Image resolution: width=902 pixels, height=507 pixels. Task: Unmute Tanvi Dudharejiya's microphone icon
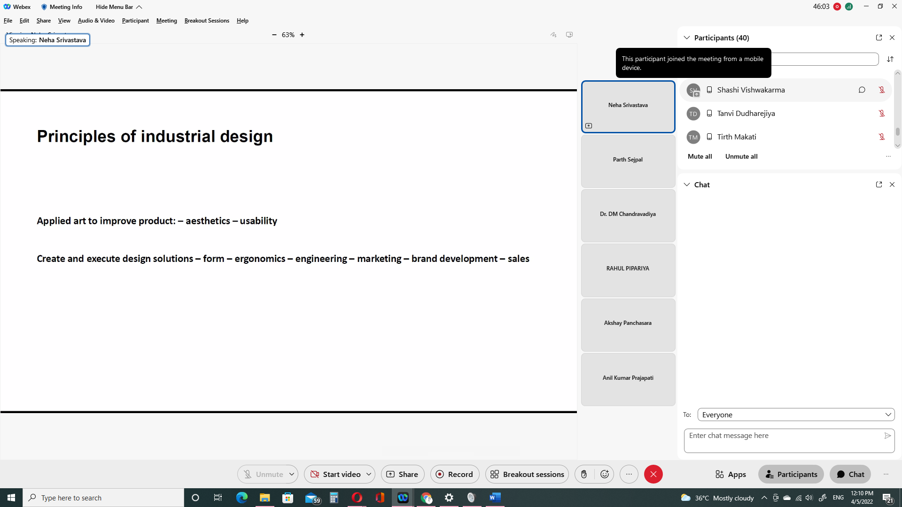pos(881,113)
